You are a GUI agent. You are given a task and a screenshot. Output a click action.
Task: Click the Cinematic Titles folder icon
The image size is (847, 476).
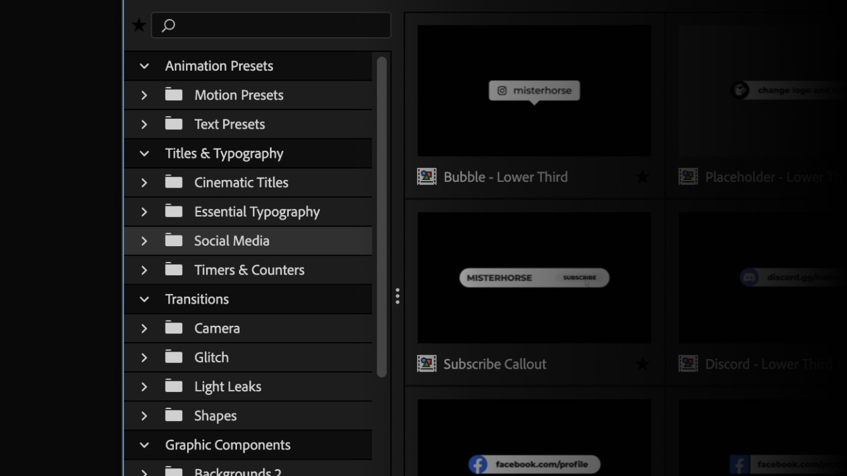[x=173, y=182]
